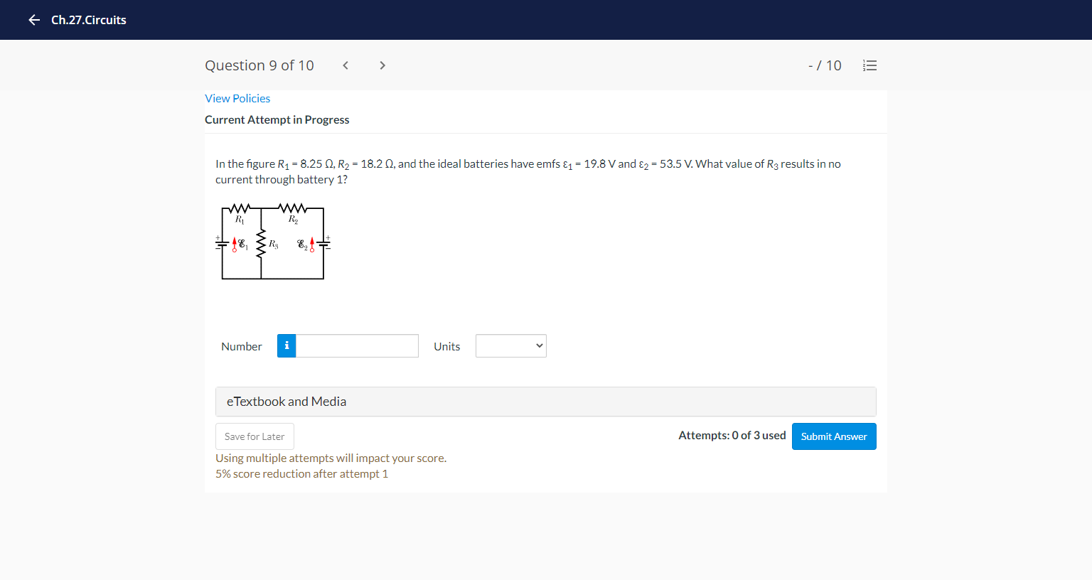Collapse the eTextbook and Media panel
This screenshot has height=580, width=1092.
pos(286,402)
